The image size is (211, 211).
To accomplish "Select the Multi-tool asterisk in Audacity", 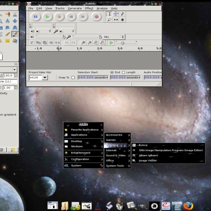I will [122, 20].
